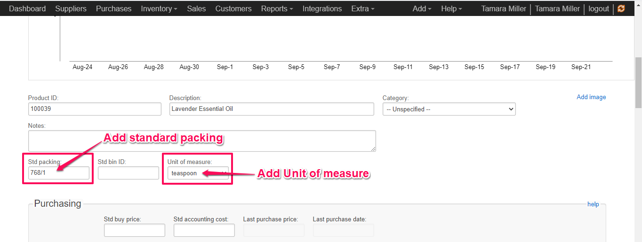Image resolution: width=642 pixels, height=242 pixels.
Task: Open the Dashboard page
Action: pos(27,8)
